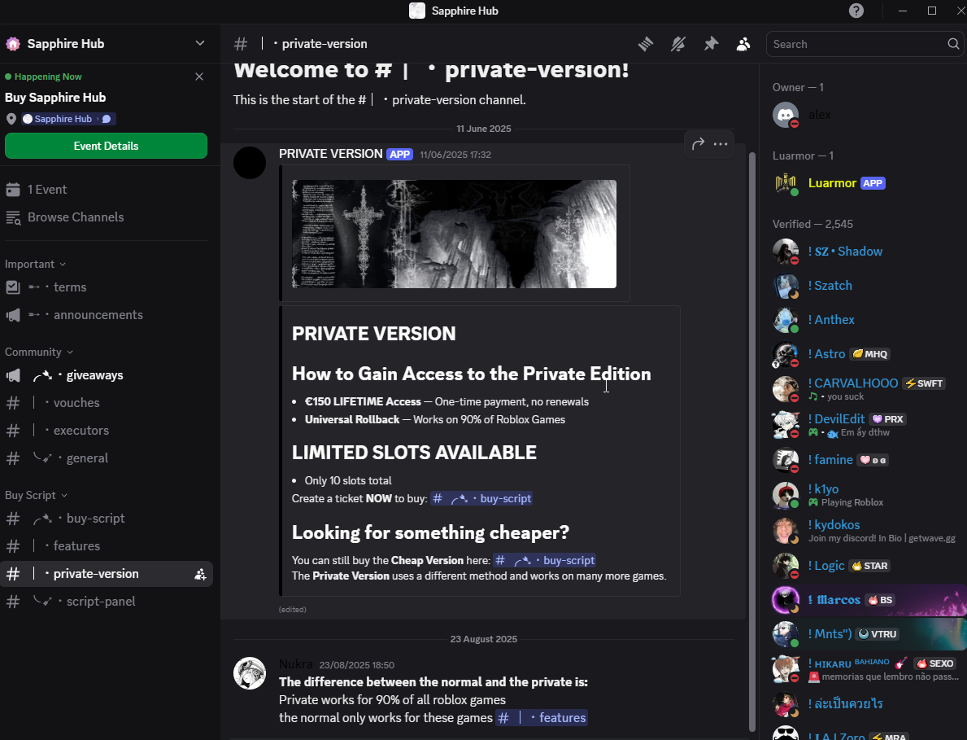Screen dimensions: 967x740
Task: Click the PRIVATE VERSION author name
Action: [x=330, y=154]
